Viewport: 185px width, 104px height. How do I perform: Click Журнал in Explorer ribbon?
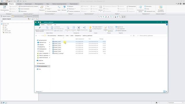[x=110, y=31]
